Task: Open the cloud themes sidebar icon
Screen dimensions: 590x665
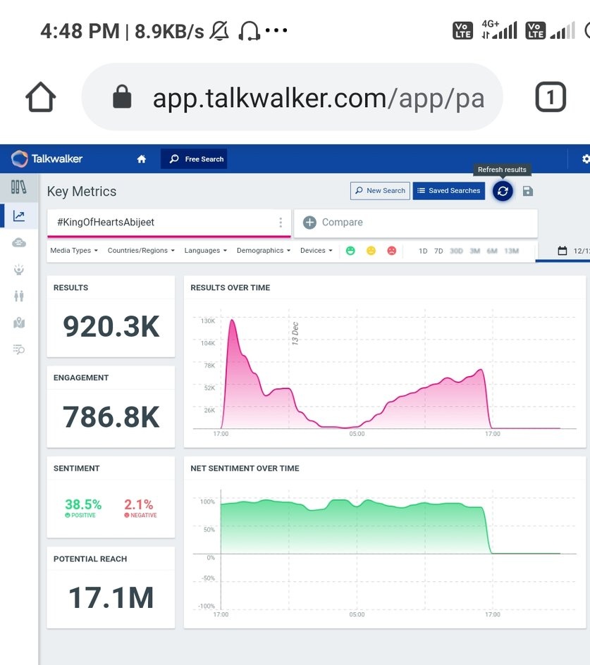Action: (x=18, y=242)
